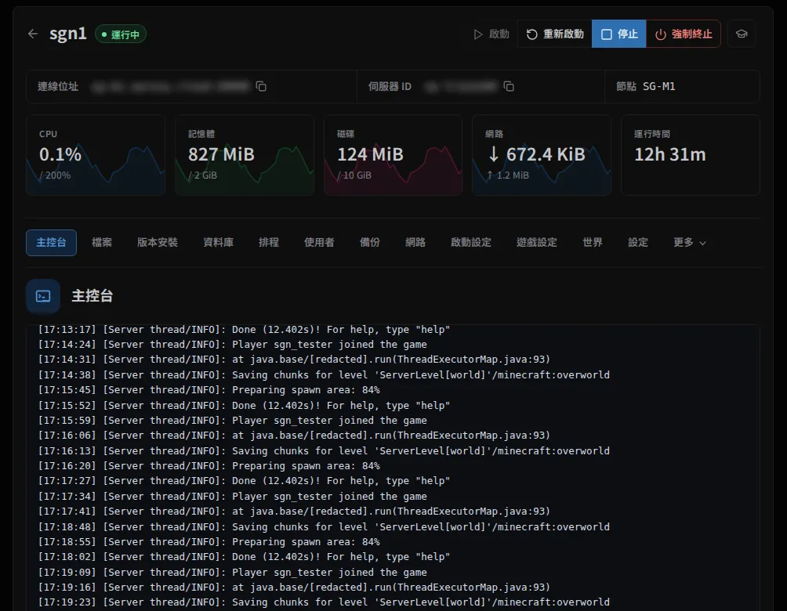Click the 網路 traffic stats card
Image resolution: width=787 pixels, height=611 pixels.
click(x=542, y=155)
